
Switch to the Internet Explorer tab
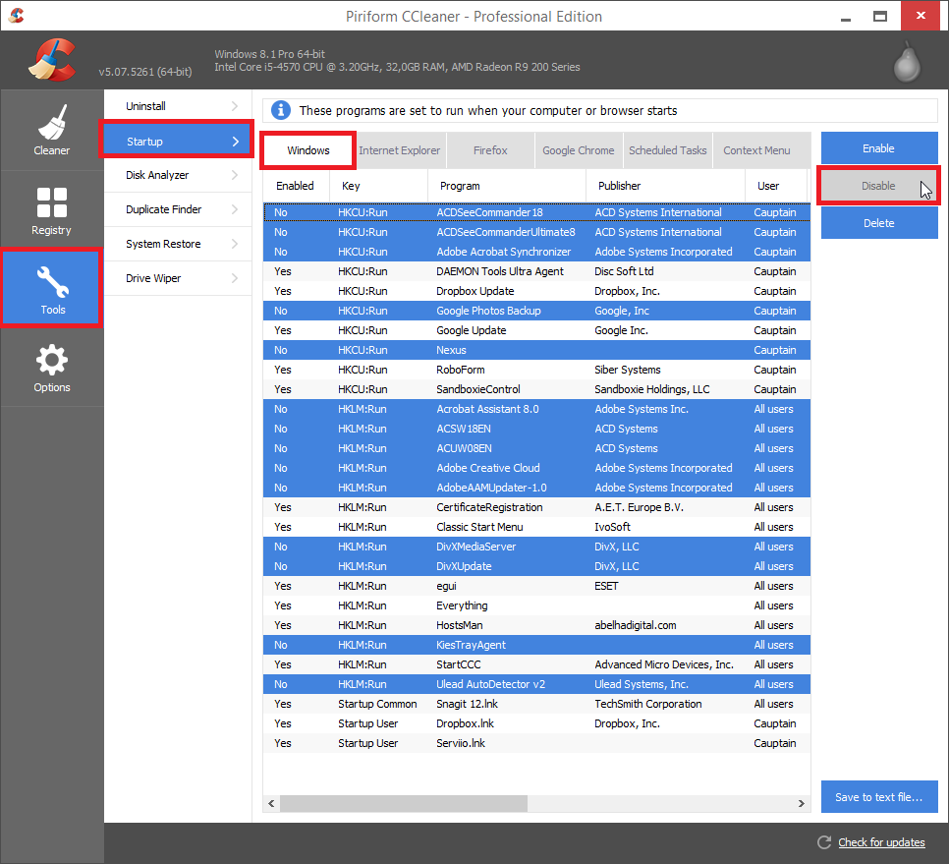tap(400, 150)
